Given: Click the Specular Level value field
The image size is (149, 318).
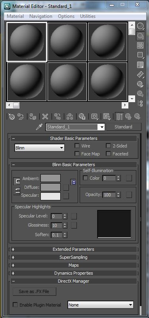Looking at the screenshot, I should click(57, 216).
